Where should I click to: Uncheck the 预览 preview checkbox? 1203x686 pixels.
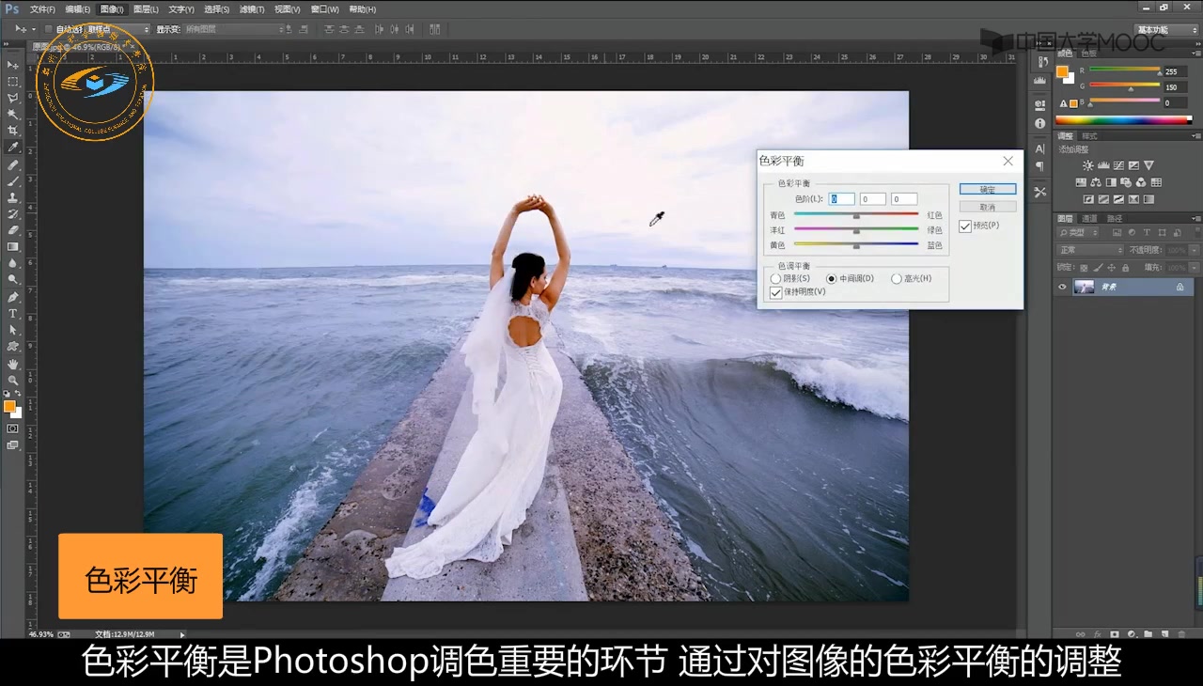[x=964, y=226]
